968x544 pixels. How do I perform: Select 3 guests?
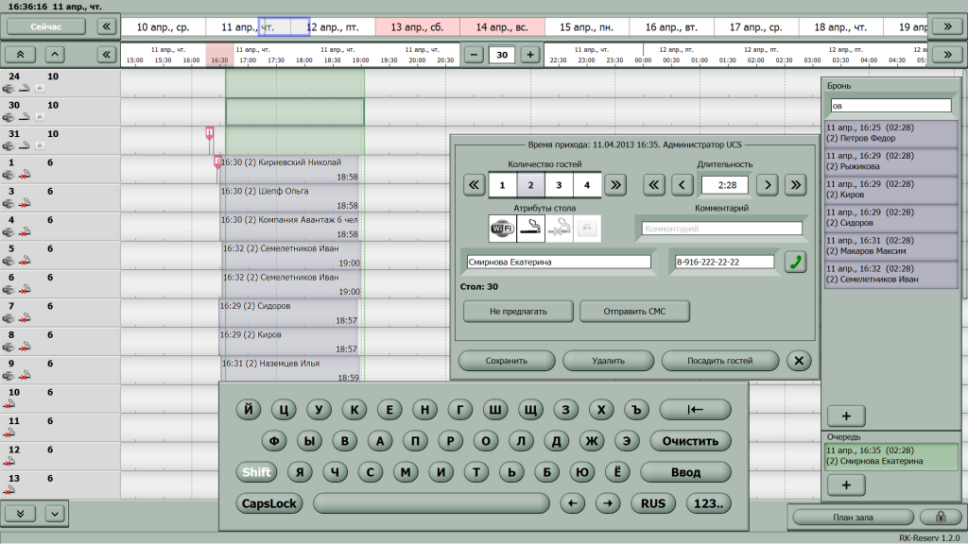point(559,185)
